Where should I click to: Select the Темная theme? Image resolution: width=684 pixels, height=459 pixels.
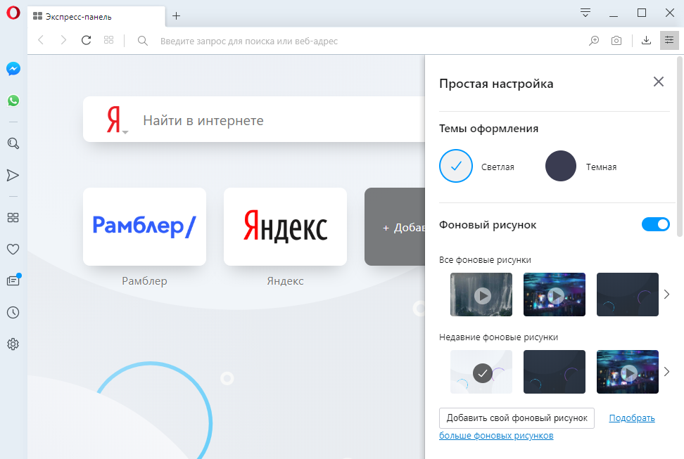561,166
